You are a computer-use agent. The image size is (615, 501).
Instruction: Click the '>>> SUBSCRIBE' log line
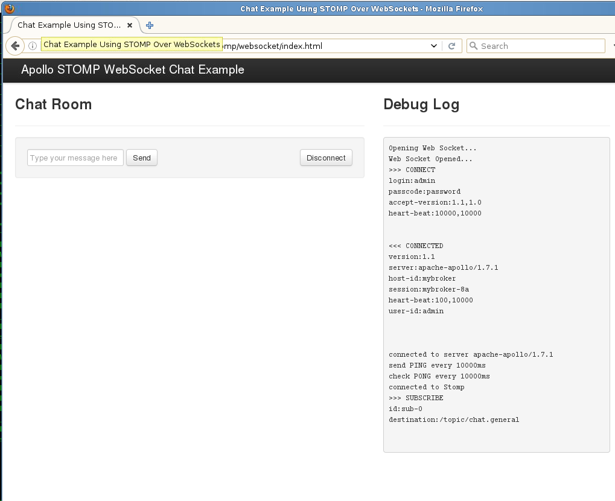tap(416, 398)
